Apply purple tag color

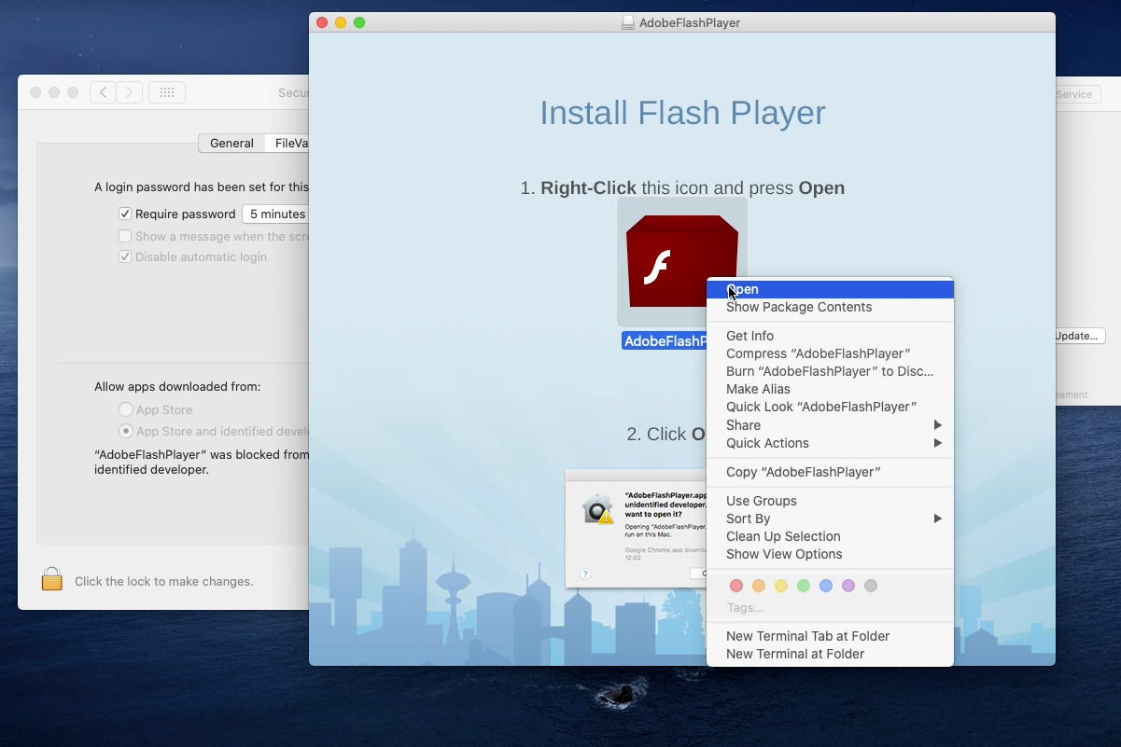click(848, 586)
